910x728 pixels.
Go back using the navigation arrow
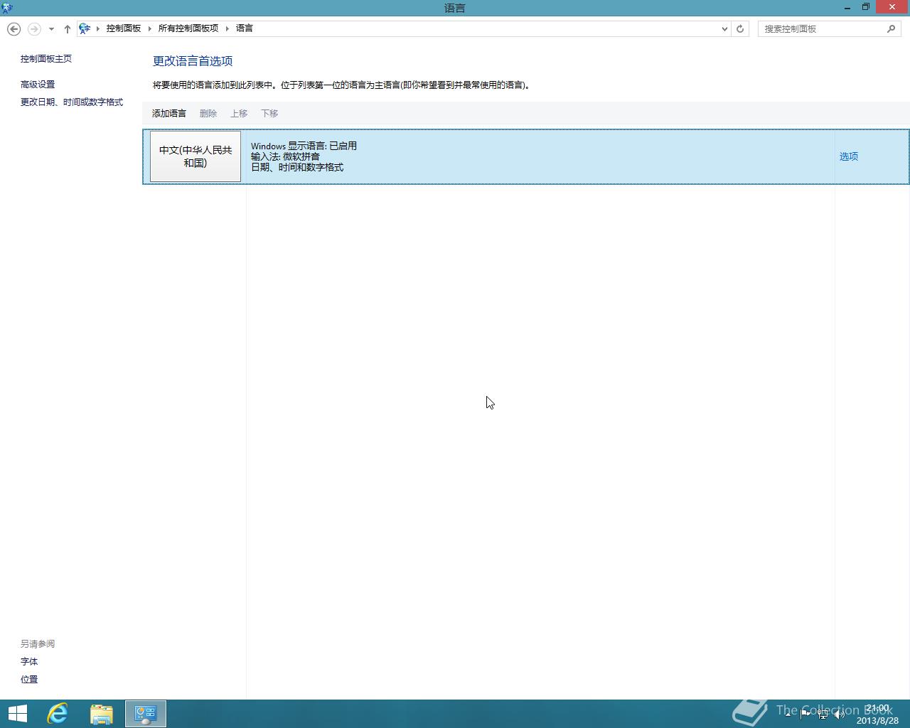pos(14,28)
